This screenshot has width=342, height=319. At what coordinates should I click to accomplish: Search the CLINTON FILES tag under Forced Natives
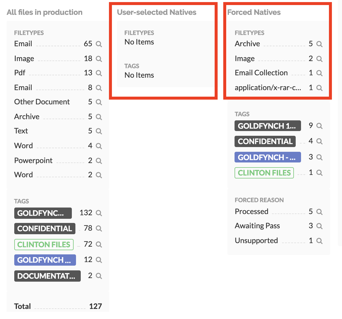point(319,172)
